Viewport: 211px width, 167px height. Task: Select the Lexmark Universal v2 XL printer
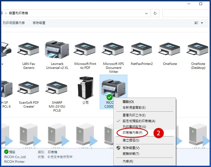pos(56,50)
